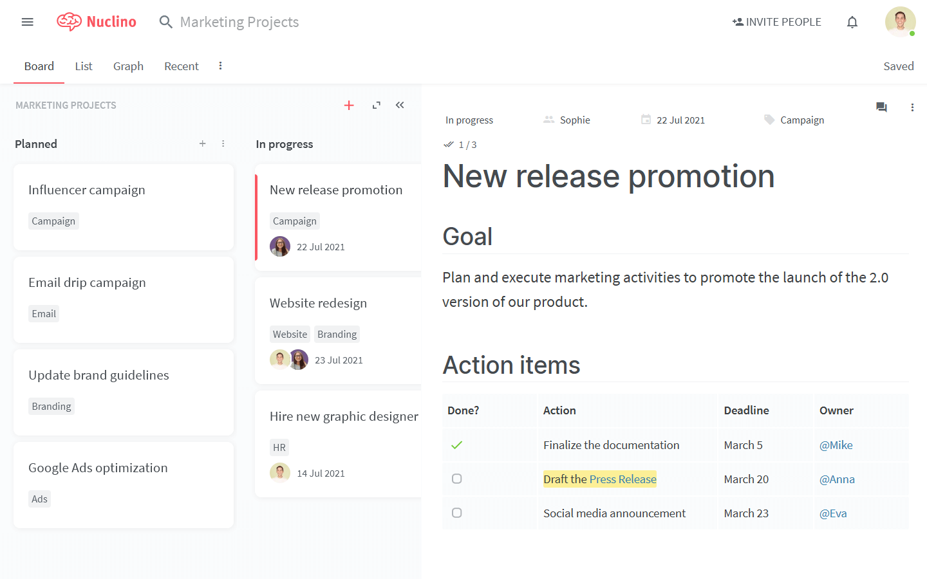
Task: Click the Nuclino brain logo
Action: (69, 22)
